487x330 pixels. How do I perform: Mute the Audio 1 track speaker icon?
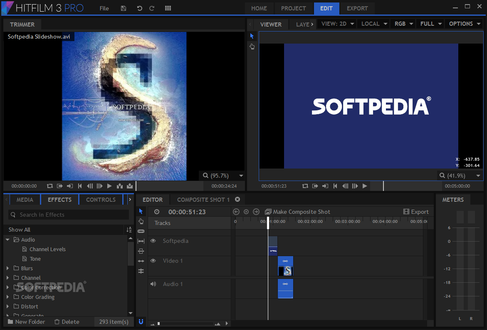(x=153, y=284)
